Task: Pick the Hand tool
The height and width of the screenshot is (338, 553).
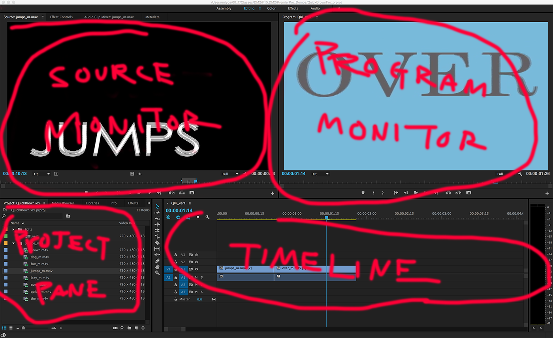Action: pos(157,267)
